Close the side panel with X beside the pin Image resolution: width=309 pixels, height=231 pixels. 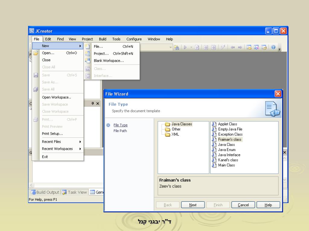pyautogui.click(x=98, y=103)
